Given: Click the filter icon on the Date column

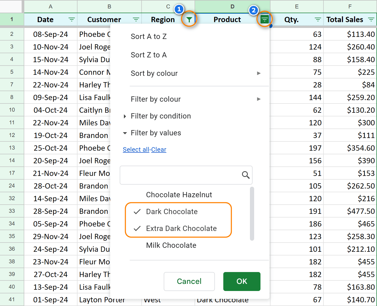Looking at the screenshot, I should [x=71, y=19].
